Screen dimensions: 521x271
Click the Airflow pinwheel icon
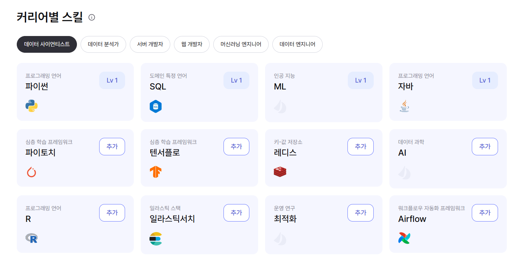click(x=405, y=238)
